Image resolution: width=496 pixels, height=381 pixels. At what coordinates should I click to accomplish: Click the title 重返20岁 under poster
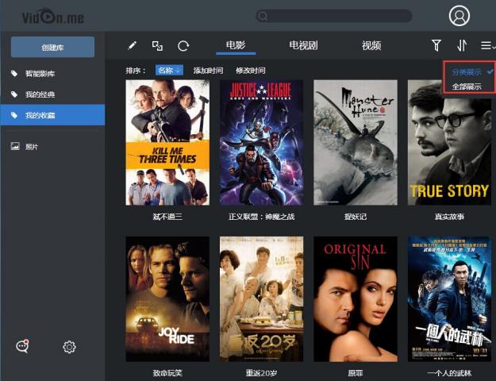click(x=261, y=373)
